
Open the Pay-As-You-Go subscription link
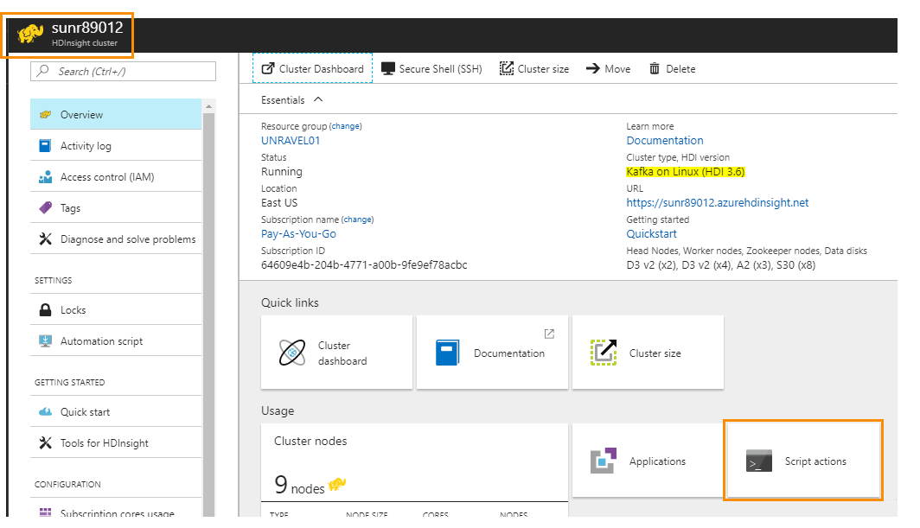pyautogui.click(x=298, y=233)
